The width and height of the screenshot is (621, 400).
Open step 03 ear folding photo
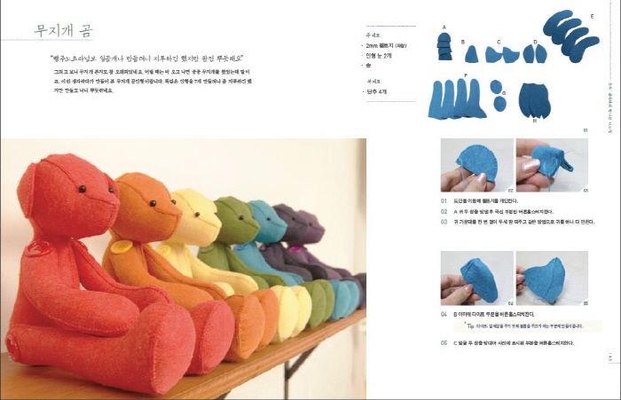[552, 166]
